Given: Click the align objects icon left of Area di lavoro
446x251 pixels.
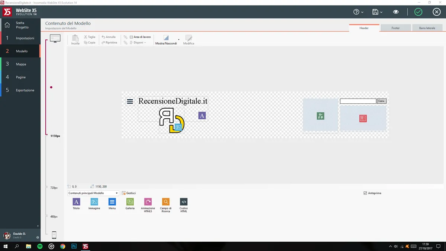Looking at the screenshot, I should (125, 37).
